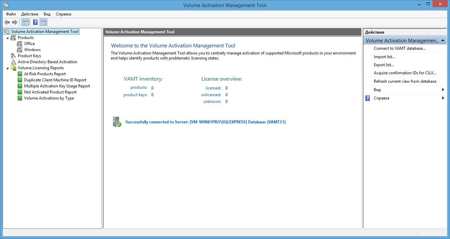Click the Volume Licensing Reports folder icon

pyautogui.click(x=13, y=68)
